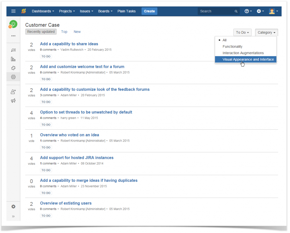Open the issue search icon in the sidebar
The height and width of the screenshot is (233, 290).
(x=13, y=50)
